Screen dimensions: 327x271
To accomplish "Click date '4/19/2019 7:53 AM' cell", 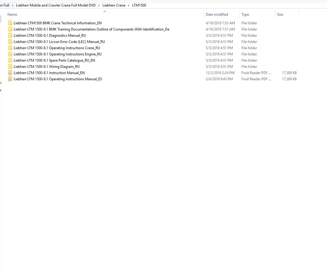I will point(220,23).
